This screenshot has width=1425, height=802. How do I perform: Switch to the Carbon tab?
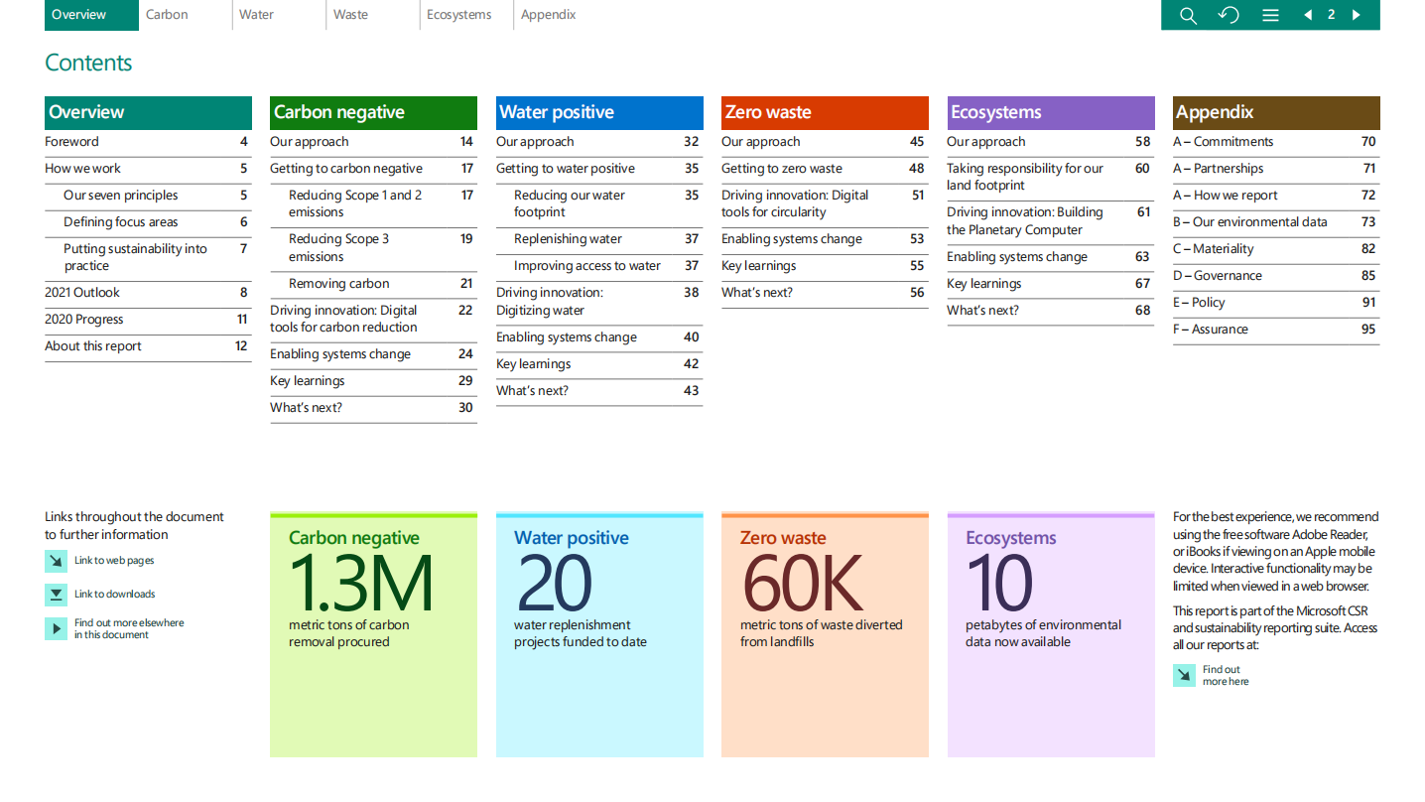click(x=167, y=15)
